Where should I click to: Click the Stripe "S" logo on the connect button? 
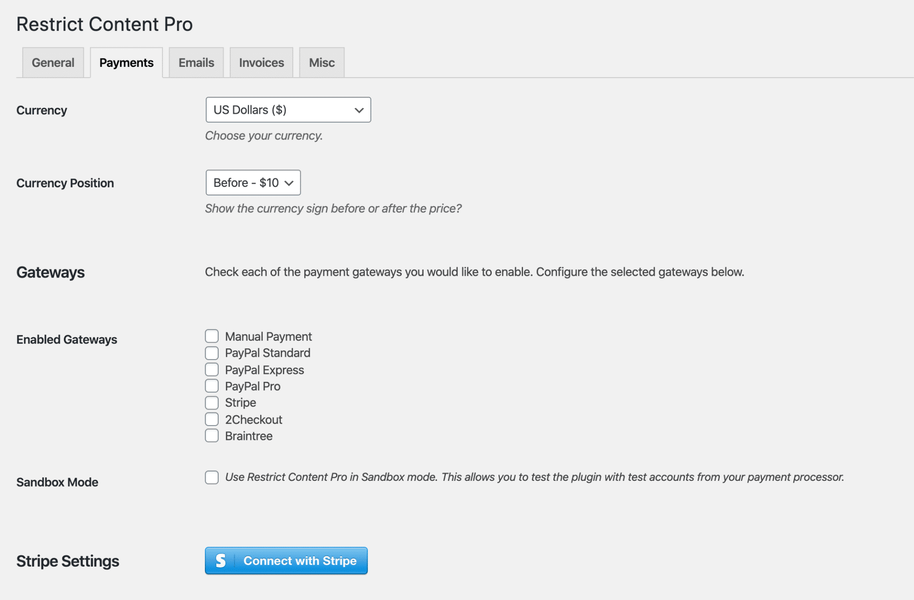[x=221, y=561]
